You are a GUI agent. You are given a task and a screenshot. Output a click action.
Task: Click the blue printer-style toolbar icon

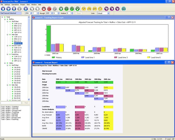[26, 9]
